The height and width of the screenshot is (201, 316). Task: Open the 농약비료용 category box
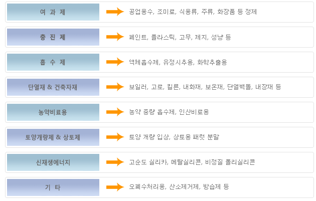(53, 112)
